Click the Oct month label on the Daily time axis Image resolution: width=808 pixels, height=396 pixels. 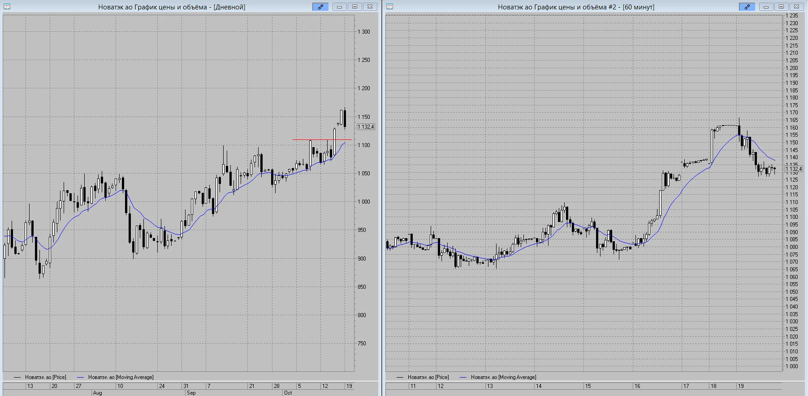(x=288, y=393)
